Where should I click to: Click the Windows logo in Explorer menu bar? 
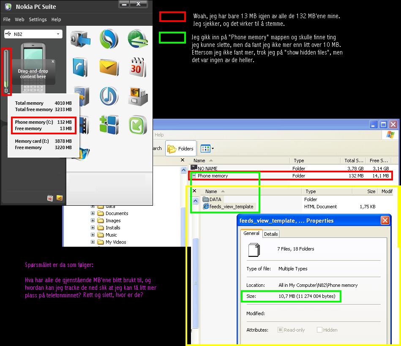pos(390,134)
